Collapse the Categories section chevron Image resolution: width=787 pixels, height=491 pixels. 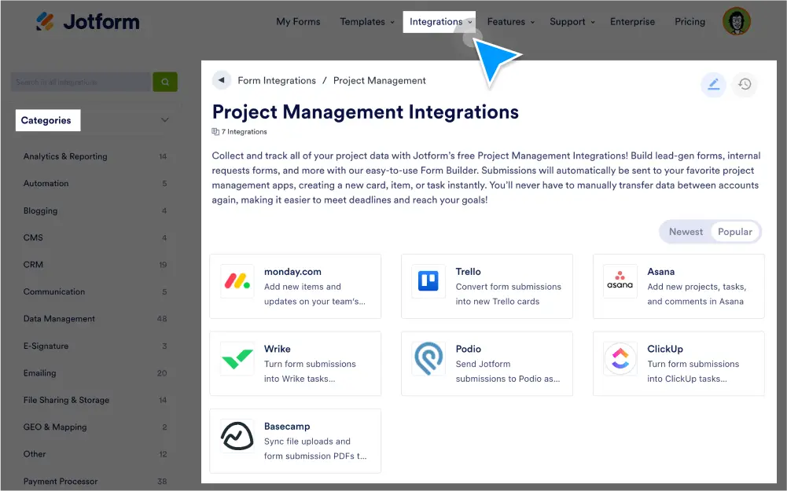click(164, 120)
